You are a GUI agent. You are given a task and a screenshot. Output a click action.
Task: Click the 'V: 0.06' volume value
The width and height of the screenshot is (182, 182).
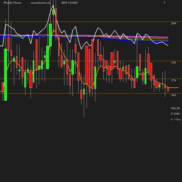pyautogui.click(x=175, y=114)
